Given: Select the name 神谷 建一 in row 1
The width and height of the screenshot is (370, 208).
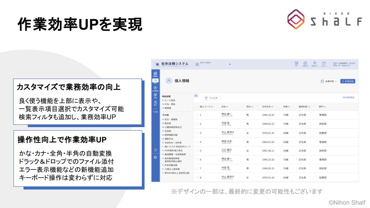Looking at the screenshot, I should (227, 114).
